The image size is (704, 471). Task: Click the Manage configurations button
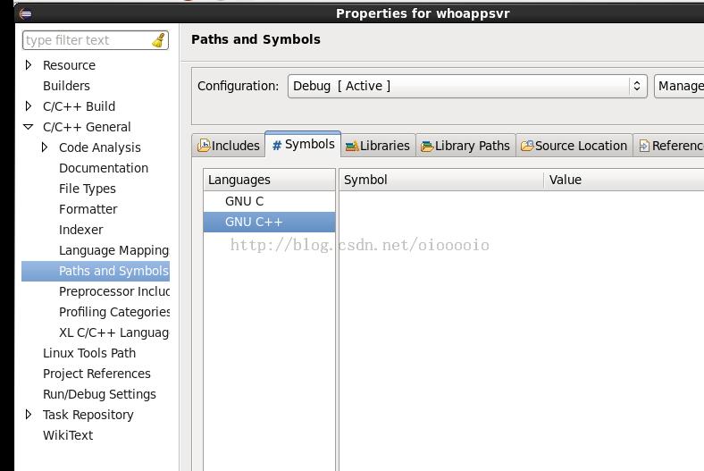point(680,86)
